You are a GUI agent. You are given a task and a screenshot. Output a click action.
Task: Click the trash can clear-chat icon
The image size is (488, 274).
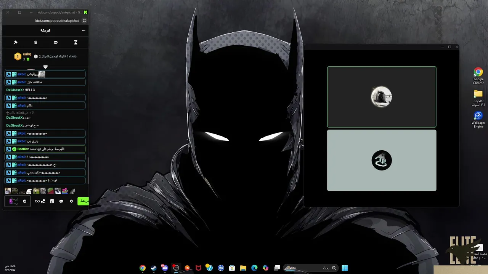pyautogui.click(x=35, y=43)
